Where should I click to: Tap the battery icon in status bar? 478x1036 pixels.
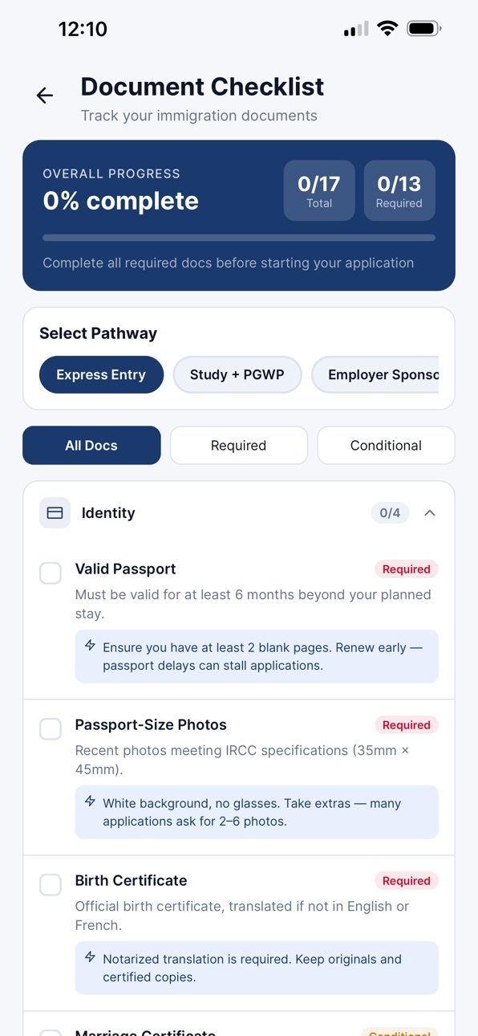[x=424, y=29]
